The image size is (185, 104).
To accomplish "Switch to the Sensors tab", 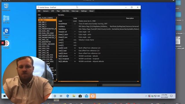I will point(46,11).
